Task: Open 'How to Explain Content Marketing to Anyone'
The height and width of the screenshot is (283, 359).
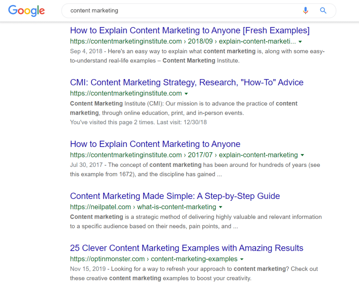Action: point(155,144)
